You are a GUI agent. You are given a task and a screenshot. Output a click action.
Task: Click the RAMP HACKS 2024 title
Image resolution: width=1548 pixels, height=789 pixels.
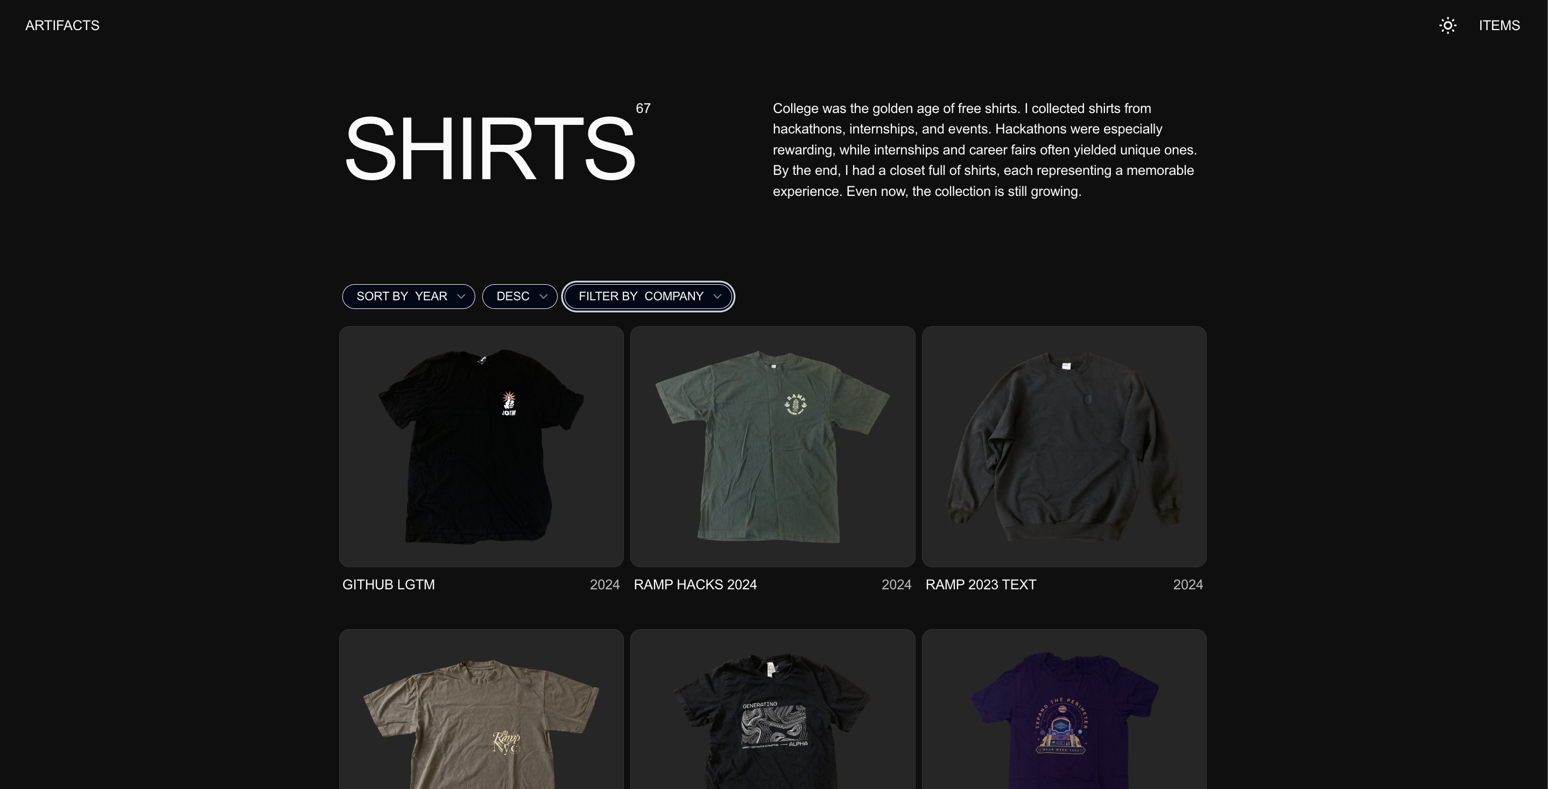[x=695, y=584]
